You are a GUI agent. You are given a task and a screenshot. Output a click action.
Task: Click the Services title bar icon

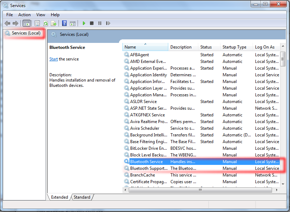pos(6,6)
